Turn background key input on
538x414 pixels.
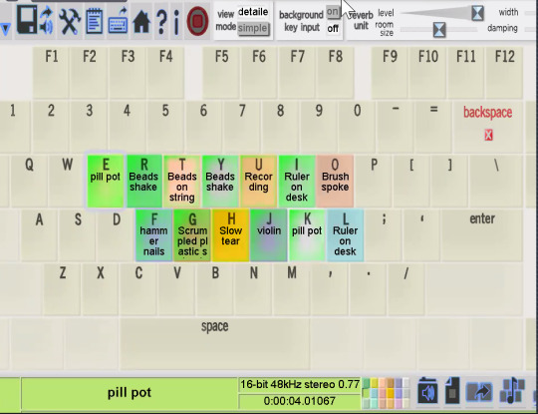point(333,12)
